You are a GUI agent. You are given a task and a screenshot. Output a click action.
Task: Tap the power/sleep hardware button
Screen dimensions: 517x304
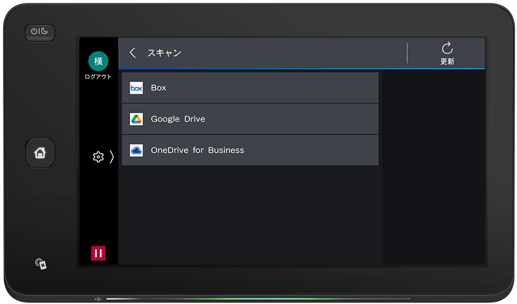coord(39,33)
